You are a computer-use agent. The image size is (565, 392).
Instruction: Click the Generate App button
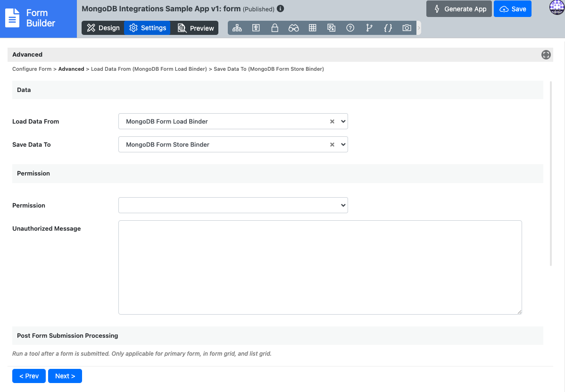(x=459, y=9)
